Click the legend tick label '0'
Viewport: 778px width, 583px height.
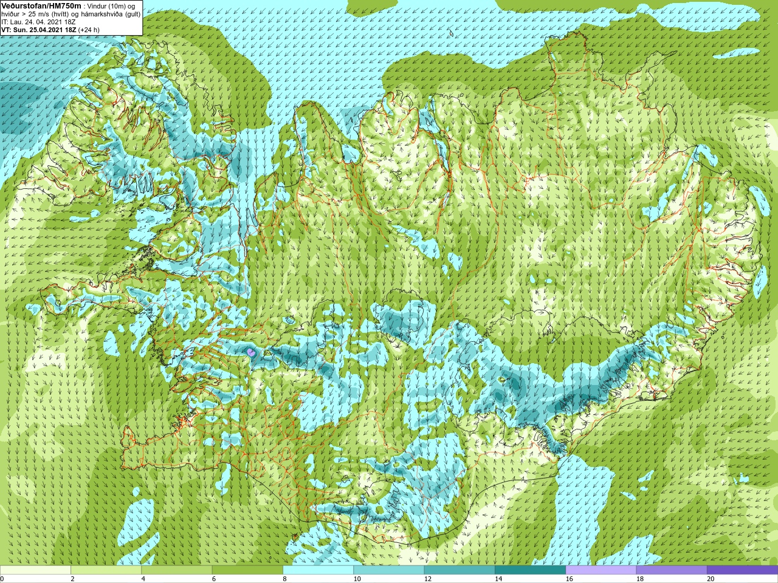tap(2, 579)
